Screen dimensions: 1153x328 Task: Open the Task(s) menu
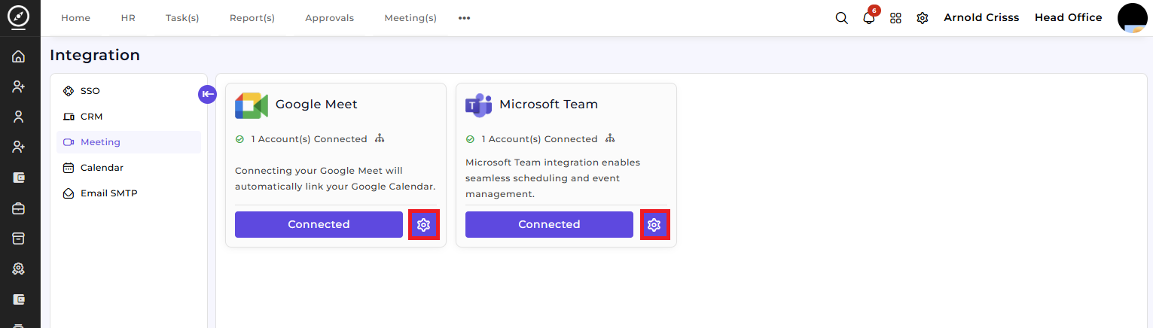(182, 18)
